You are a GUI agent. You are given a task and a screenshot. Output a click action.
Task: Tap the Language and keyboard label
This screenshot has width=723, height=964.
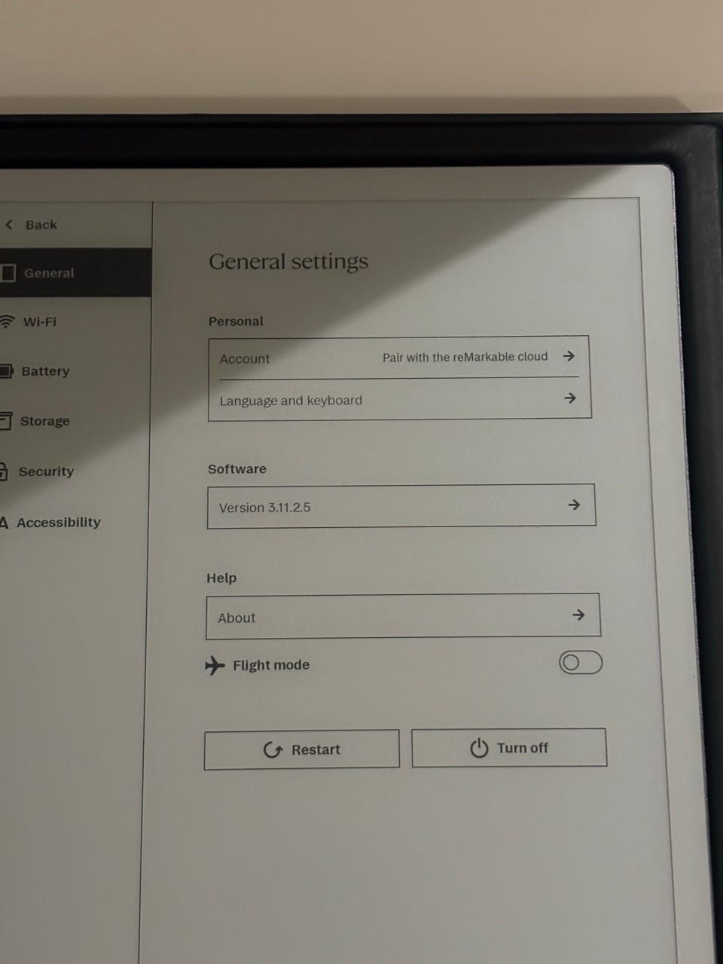(x=291, y=401)
